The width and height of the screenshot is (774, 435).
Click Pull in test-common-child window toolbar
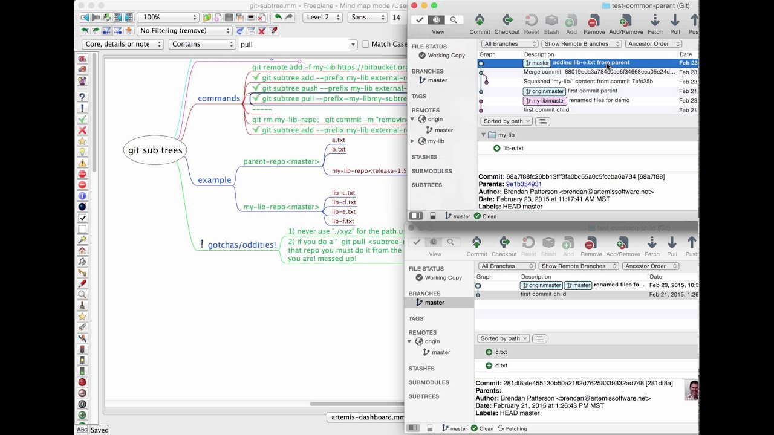(672, 246)
